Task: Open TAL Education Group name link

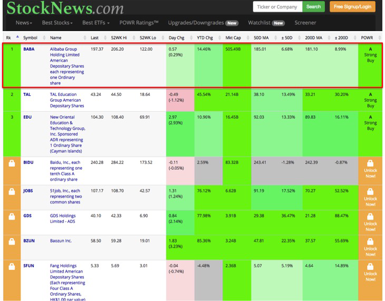Action: click(x=67, y=100)
